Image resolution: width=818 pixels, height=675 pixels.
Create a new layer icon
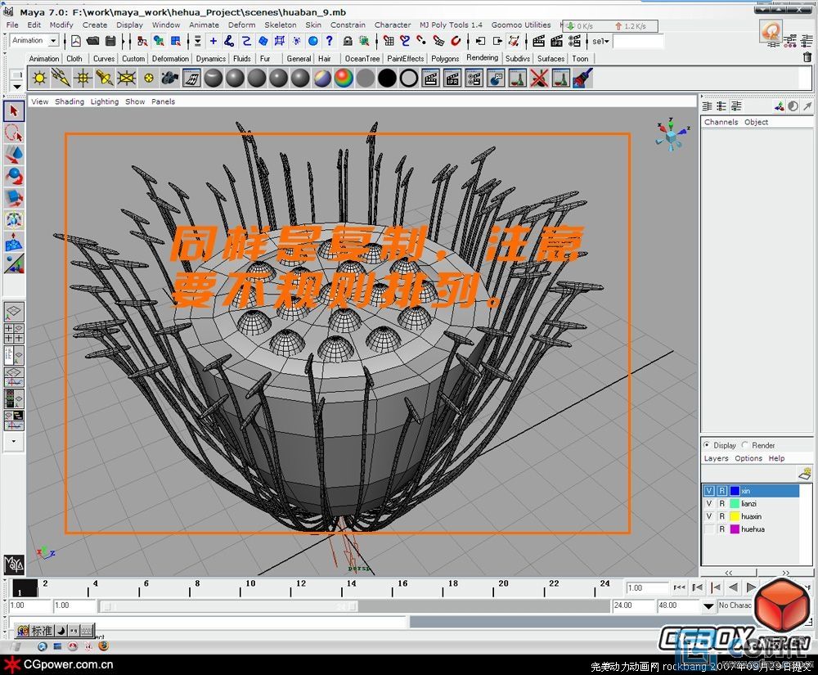click(x=805, y=473)
